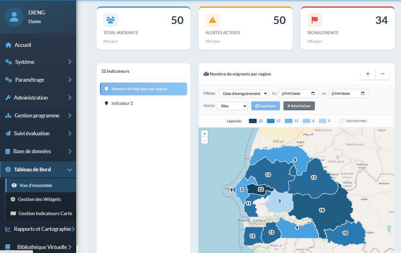Open the Date d'enregistrement filter dropdown
The width and height of the screenshot is (401, 253).
pyautogui.click(x=244, y=93)
